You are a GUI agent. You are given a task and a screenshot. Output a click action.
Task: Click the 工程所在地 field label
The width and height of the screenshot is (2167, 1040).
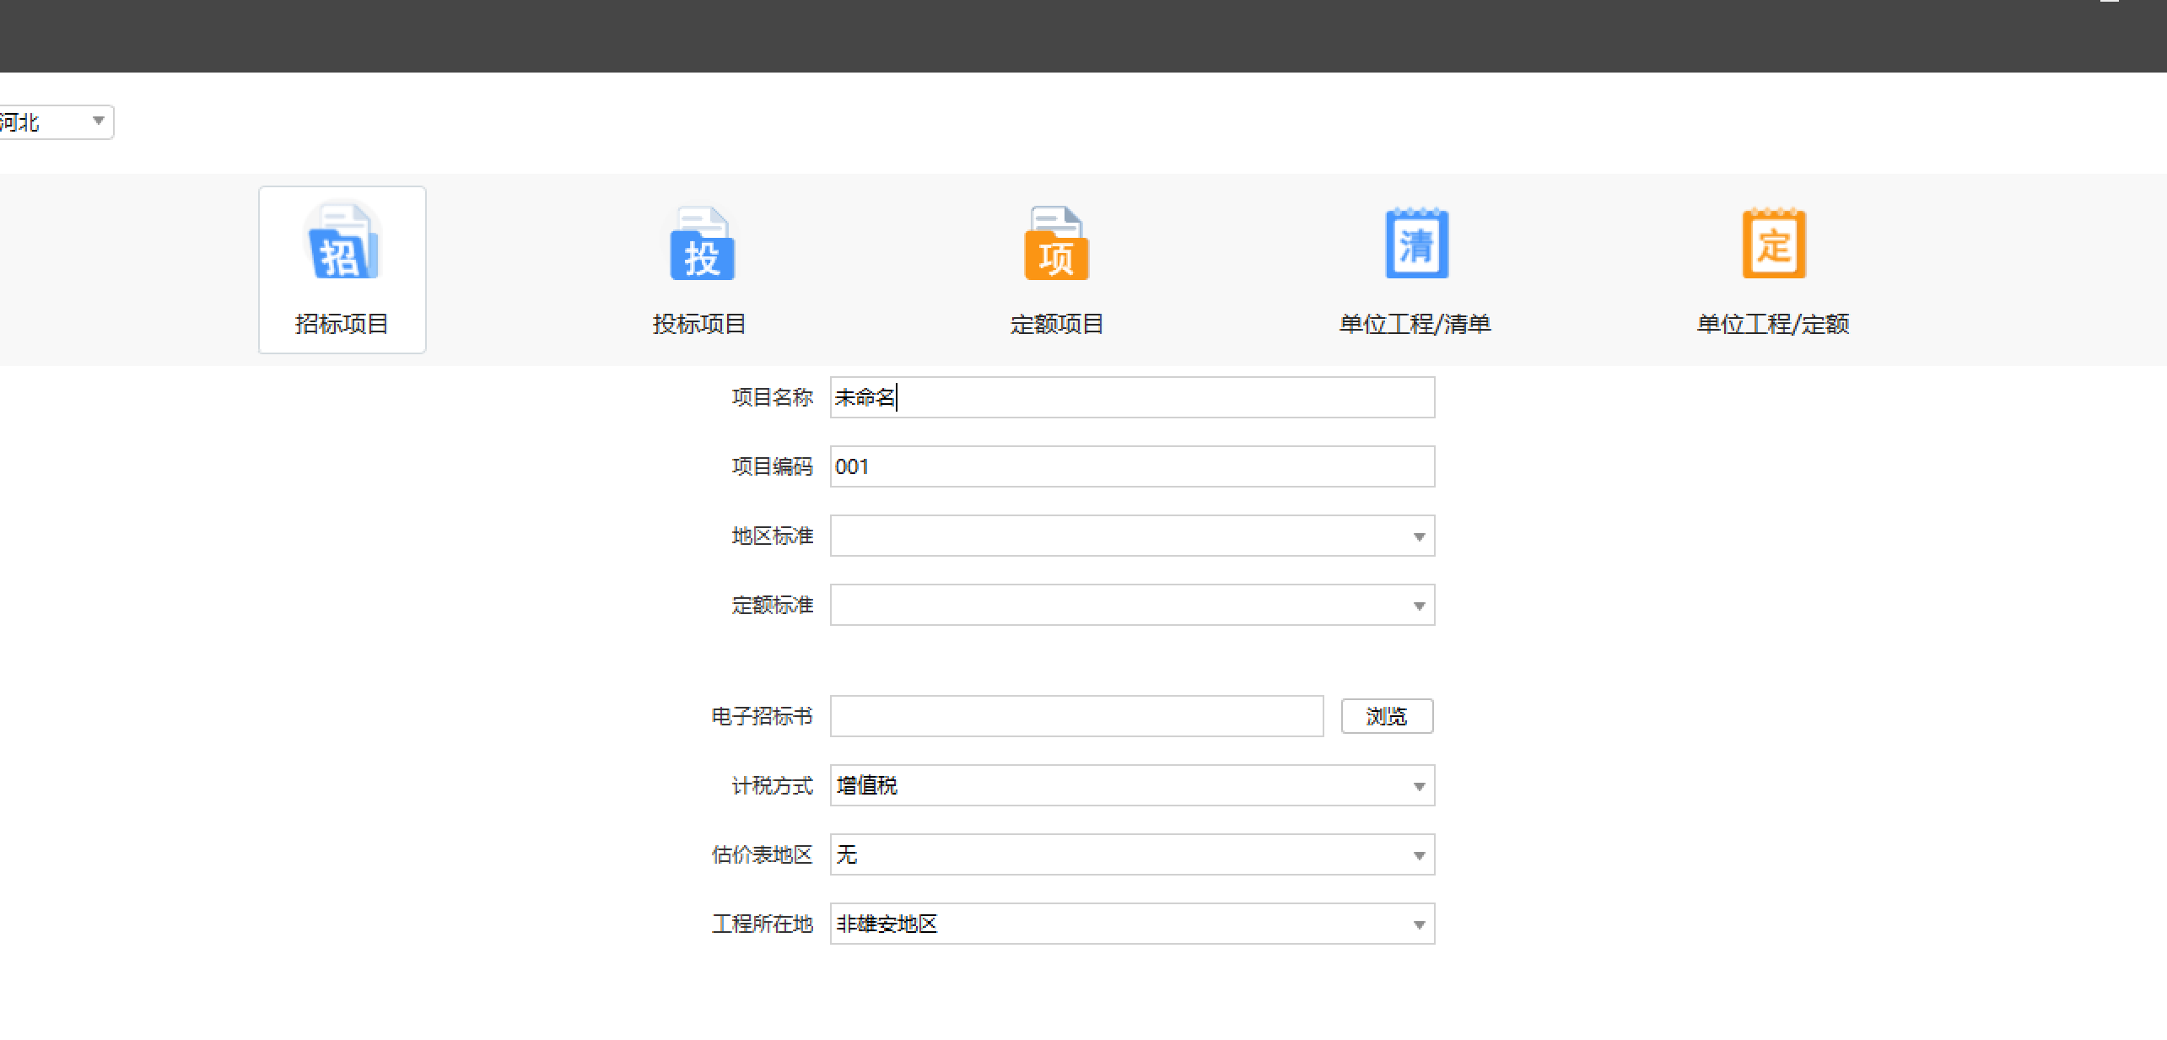click(762, 924)
